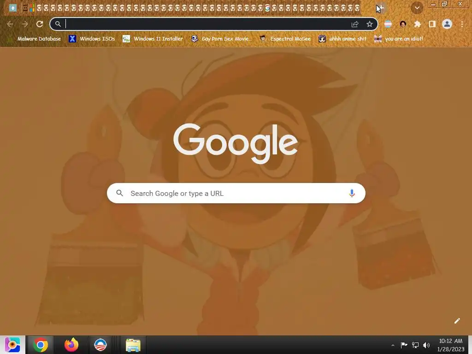Open File Explorer from the taskbar
The image size is (472, 354).
coord(133,345)
